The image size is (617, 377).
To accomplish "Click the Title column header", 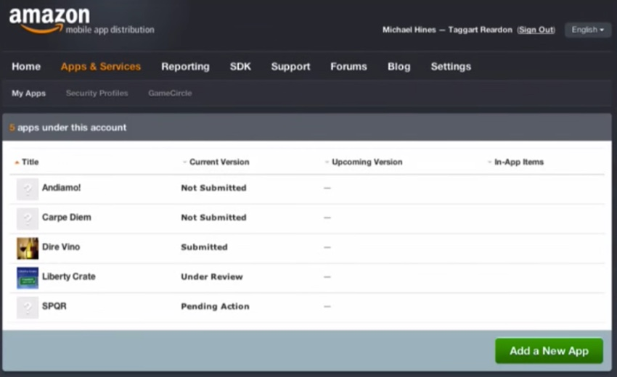I will coord(30,162).
